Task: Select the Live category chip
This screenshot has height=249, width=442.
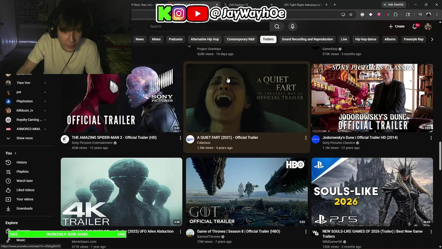Action: click(x=344, y=39)
